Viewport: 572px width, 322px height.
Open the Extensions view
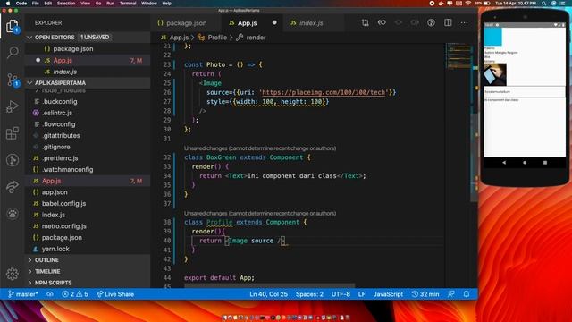click(12, 133)
